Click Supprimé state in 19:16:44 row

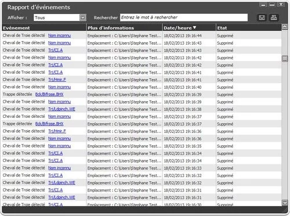[x=225, y=35]
